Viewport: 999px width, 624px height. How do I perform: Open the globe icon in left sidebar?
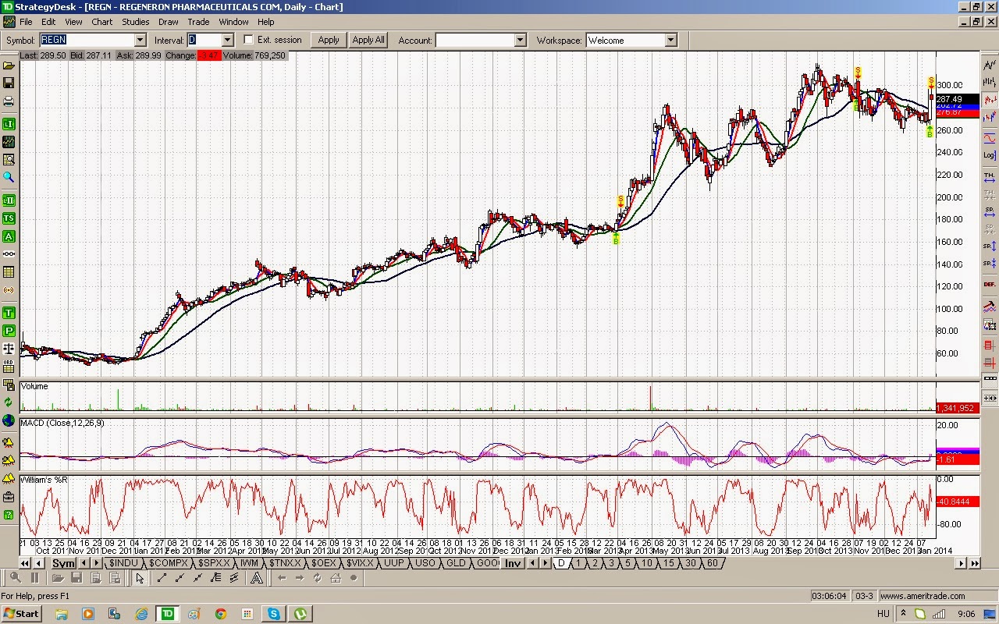9,421
